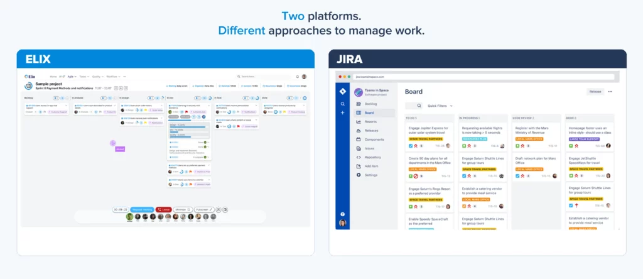The image size is (643, 279).
Task: Open card Create 90 day plans for all departments
Action: tap(430, 166)
